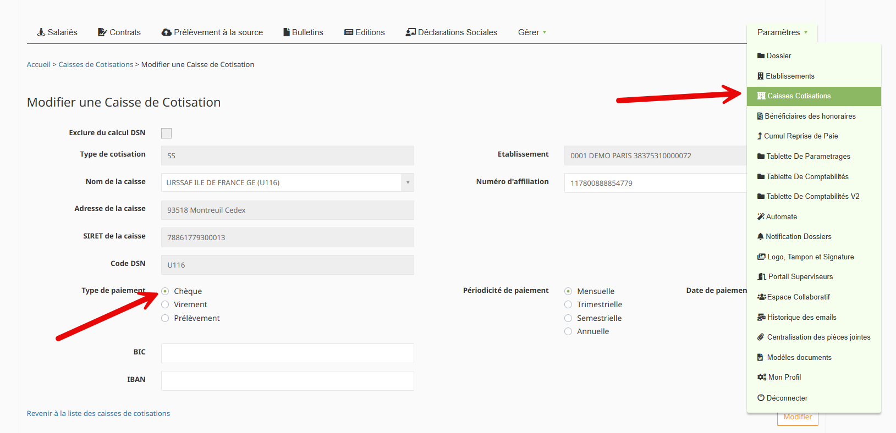Click the Type de cotisation SS field

288,156
